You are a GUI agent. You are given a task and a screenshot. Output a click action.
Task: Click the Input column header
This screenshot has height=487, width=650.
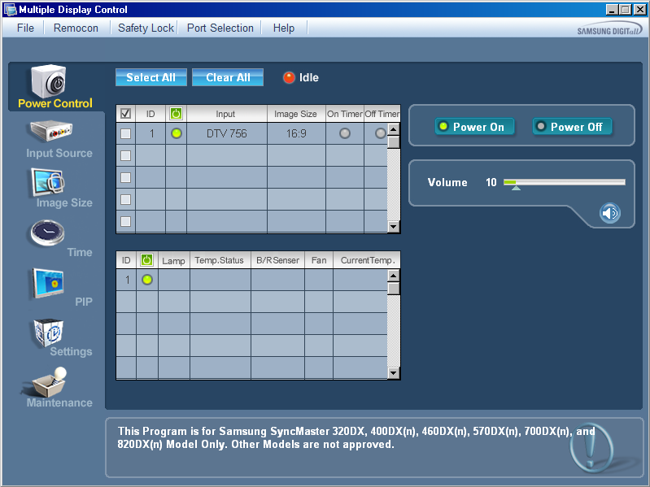pyautogui.click(x=226, y=114)
